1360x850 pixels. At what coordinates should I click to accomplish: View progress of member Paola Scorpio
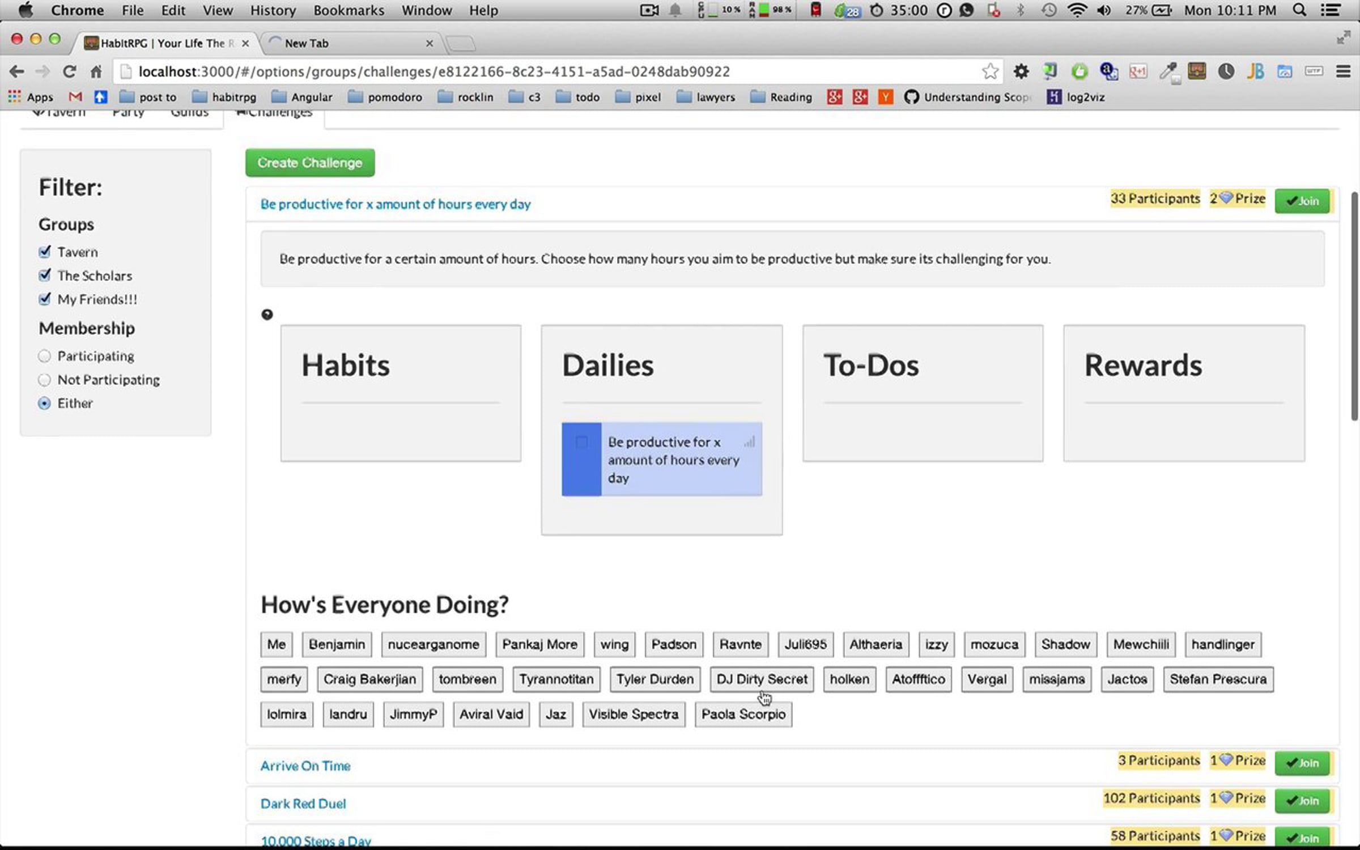[743, 714]
